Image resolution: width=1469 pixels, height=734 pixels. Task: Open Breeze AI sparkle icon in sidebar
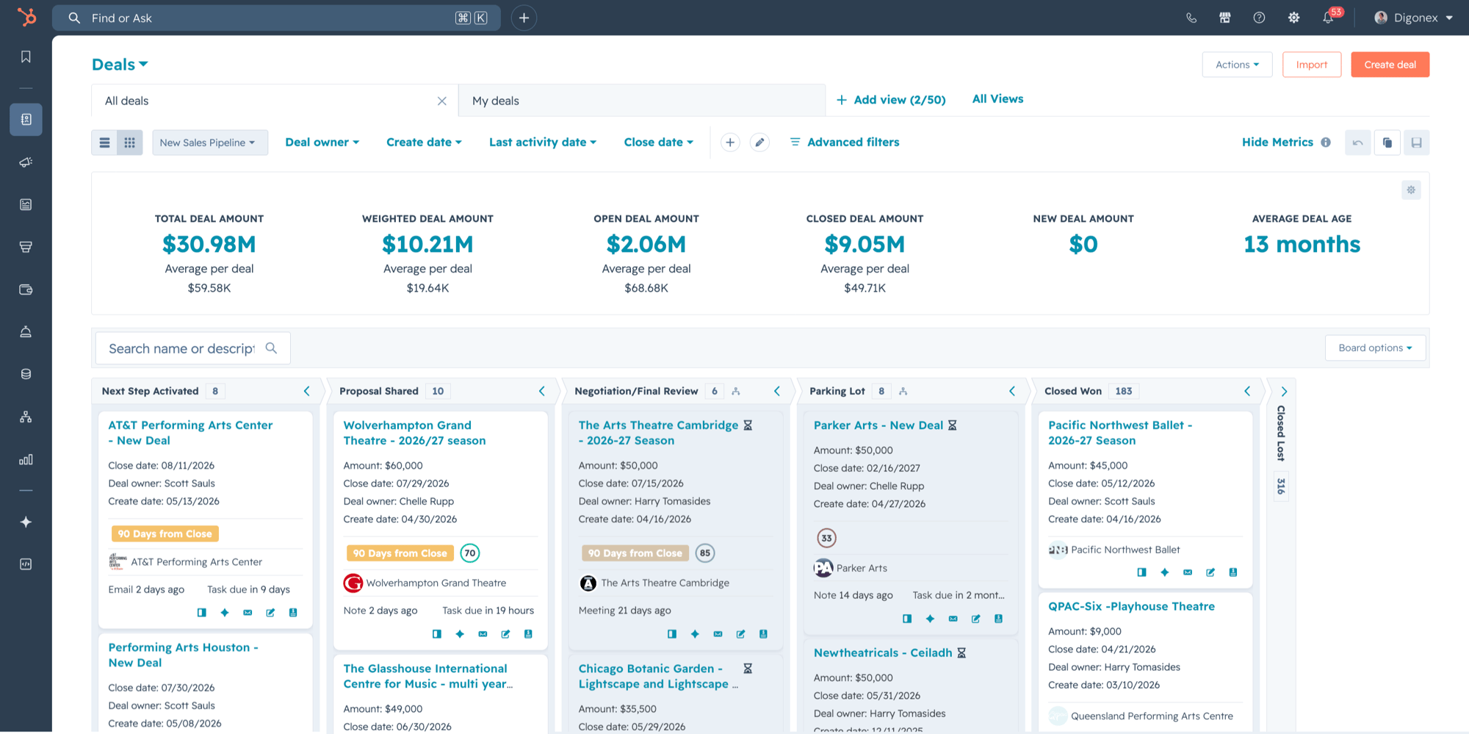tap(26, 522)
